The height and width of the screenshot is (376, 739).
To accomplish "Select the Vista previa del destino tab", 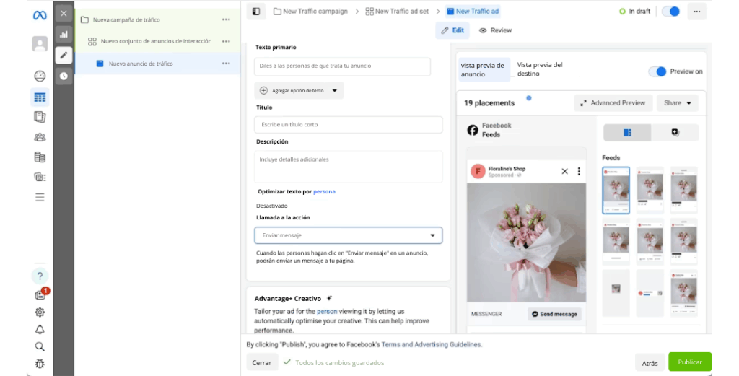I will [540, 69].
